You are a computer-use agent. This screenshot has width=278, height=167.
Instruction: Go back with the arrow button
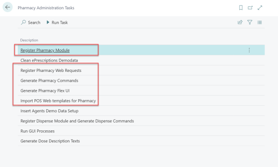[x=7, y=7]
